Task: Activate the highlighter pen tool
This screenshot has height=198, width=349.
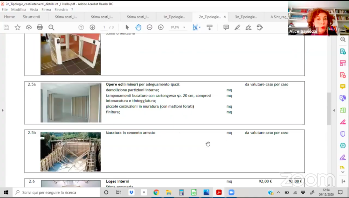Action: coord(237,27)
